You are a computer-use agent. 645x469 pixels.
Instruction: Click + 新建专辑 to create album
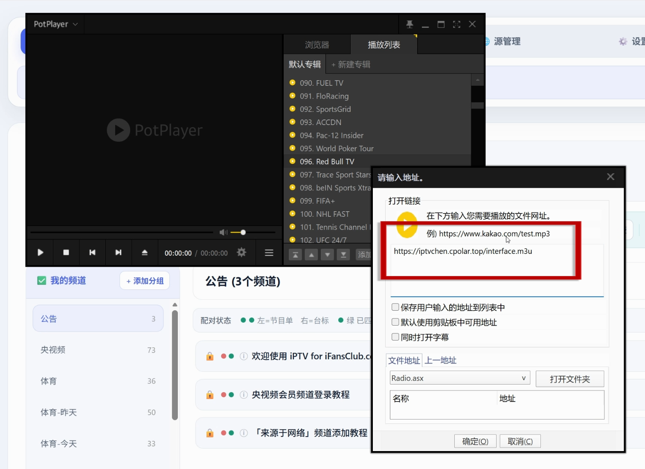(351, 64)
